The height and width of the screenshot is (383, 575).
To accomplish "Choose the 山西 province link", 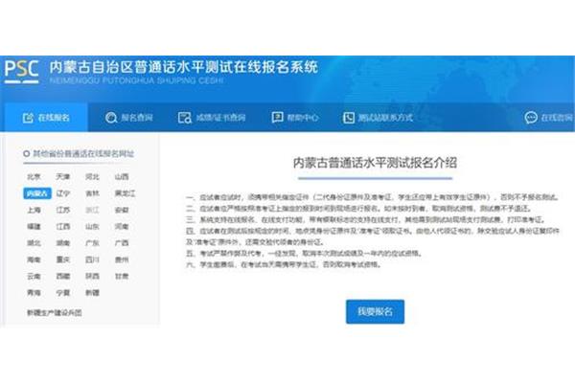I will pyautogui.click(x=122, y=176).
